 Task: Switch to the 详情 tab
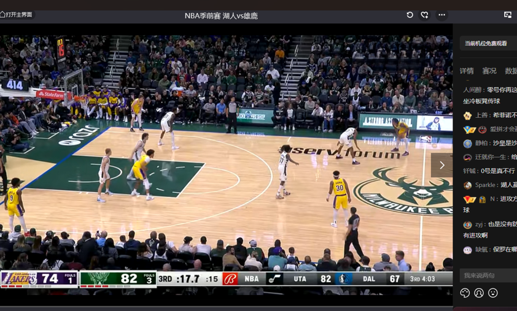click(467, 71)
